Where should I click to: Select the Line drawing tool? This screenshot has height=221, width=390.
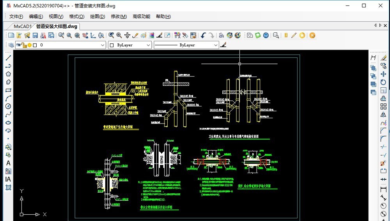[8, 58]
